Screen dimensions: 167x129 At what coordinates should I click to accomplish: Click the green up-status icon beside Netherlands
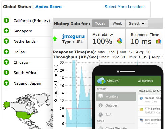click(x=6, y=41)
